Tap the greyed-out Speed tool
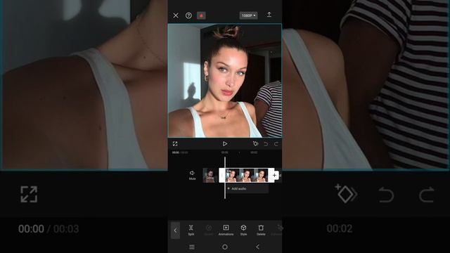The width and height of the screenshot is (450, 253). pos(209,230)
